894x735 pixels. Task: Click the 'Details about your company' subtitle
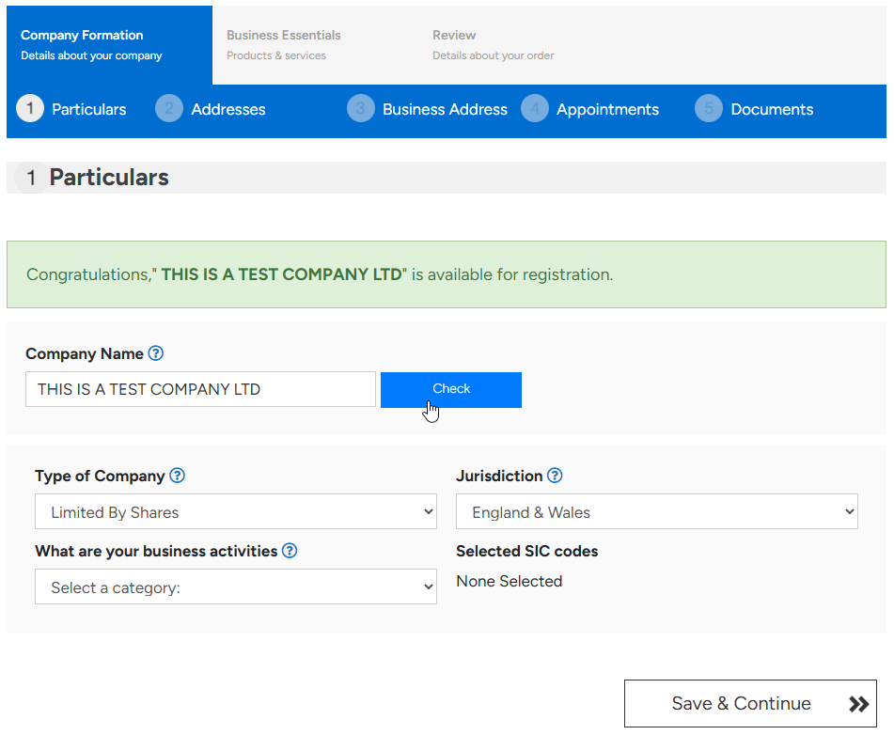(x=91, y=55)
